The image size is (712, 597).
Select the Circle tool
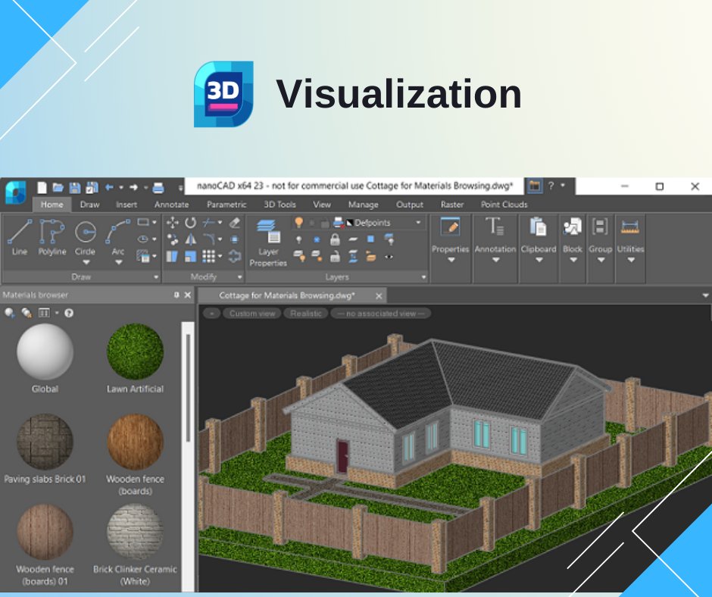(x=85, y=237)
